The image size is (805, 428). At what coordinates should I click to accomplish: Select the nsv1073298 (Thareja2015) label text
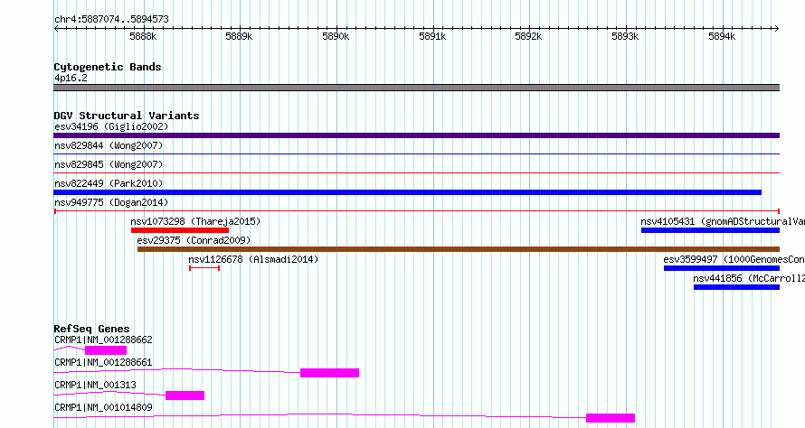195,221
